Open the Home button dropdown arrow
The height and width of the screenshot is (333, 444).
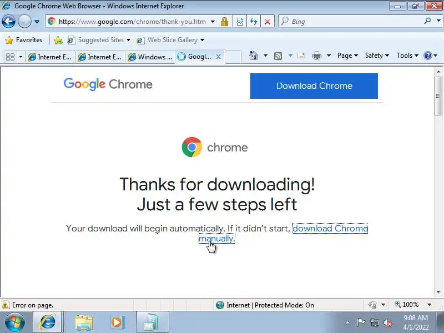(265, 56)
